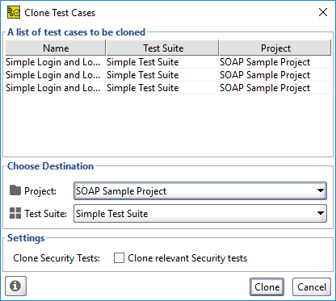Select first Simple Login and Lo... row name
Viewport: 336px width, 301px height.
point(55,62)
